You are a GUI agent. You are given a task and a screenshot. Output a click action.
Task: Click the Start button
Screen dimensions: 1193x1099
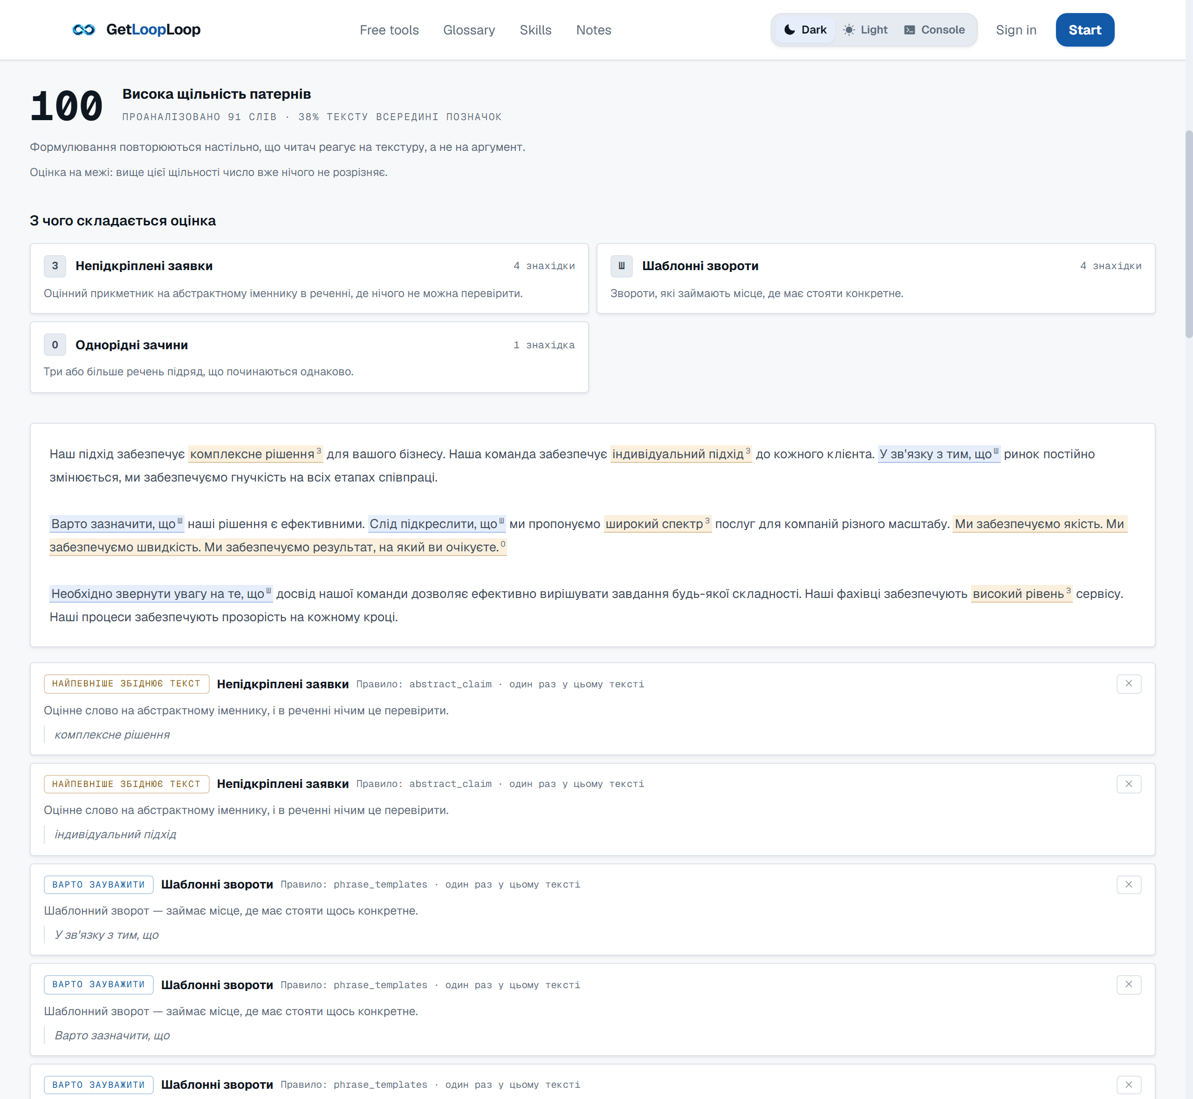pos(1085,30)
